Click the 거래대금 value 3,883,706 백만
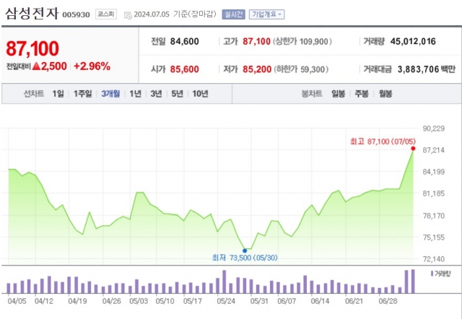The height and width of the screenshot is (319, 462). click(x=427, y=69)
